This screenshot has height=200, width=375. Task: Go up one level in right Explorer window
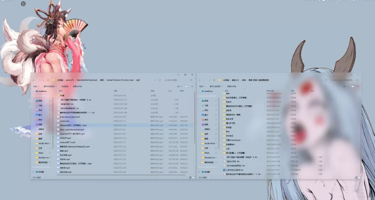click(214, 80)
